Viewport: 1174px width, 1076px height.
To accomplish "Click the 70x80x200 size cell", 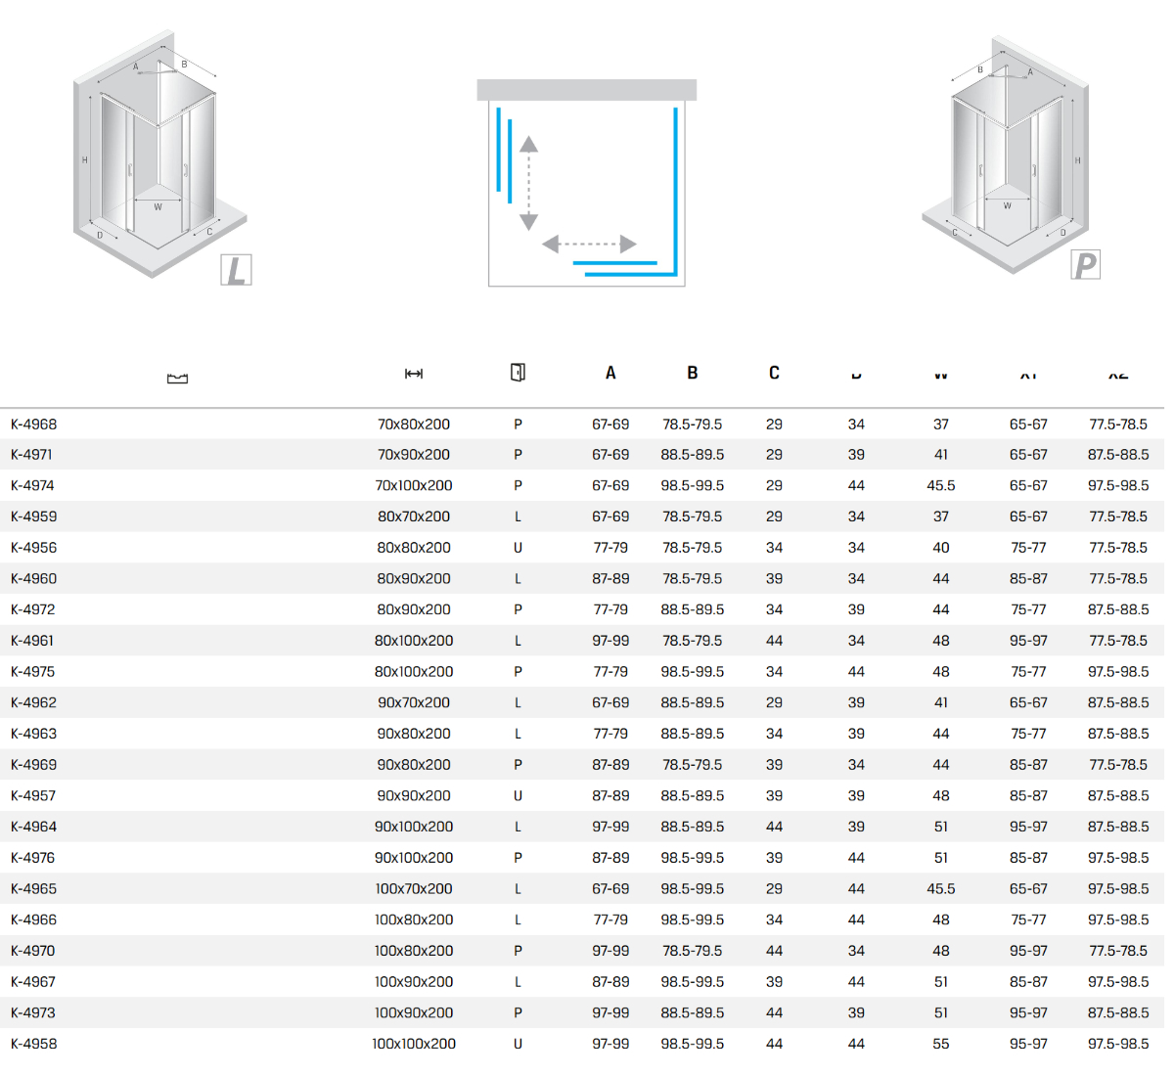I will (x=414, y=425).
